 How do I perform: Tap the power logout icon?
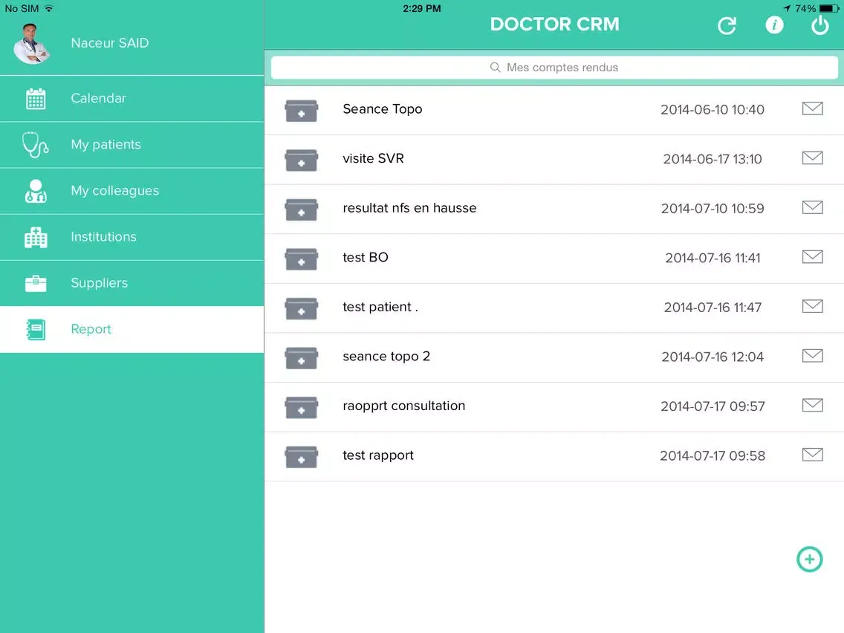[819, 25]
